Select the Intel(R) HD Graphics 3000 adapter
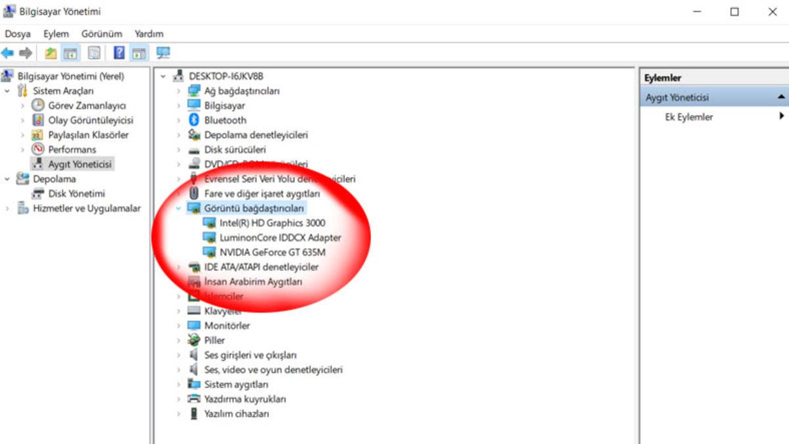This screenshot has width=789, height=444. click(x=272, y=223)
